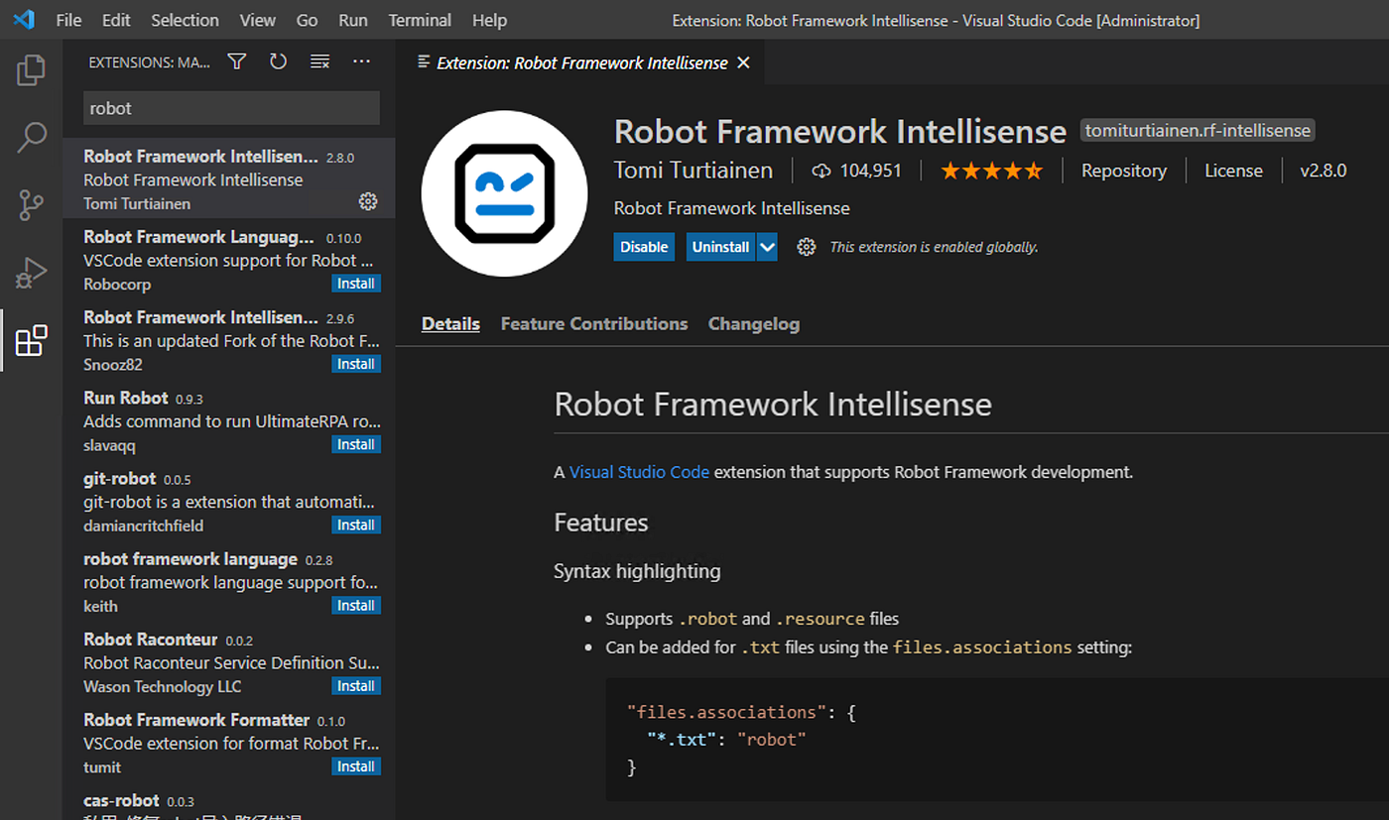
Task: Open the Explorer view
Action: 31,69
